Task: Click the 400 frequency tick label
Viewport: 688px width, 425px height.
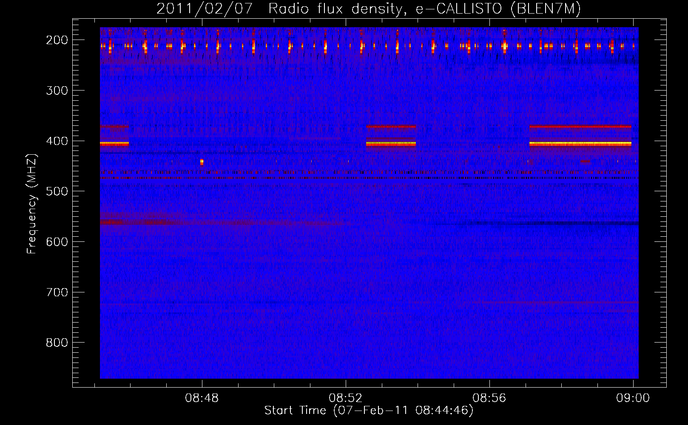Action: click(x=57, y=141)
